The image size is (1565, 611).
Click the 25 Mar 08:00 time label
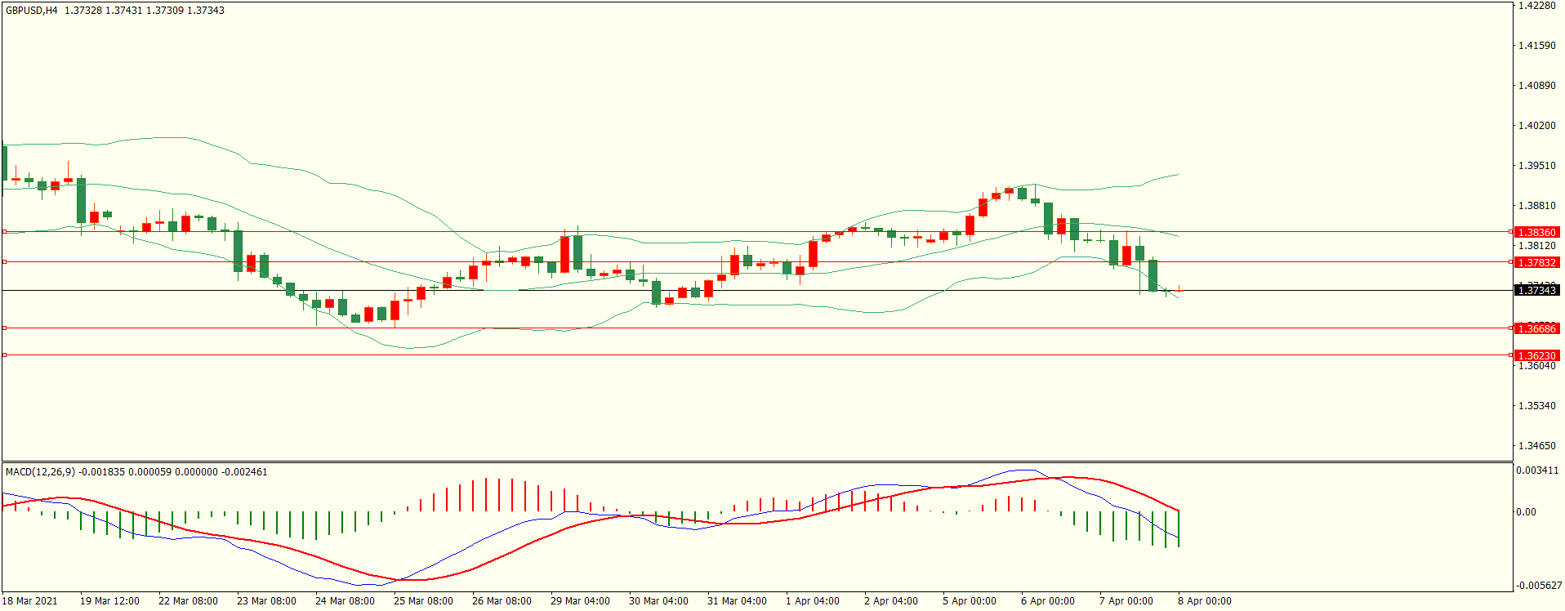coord(423,601)
